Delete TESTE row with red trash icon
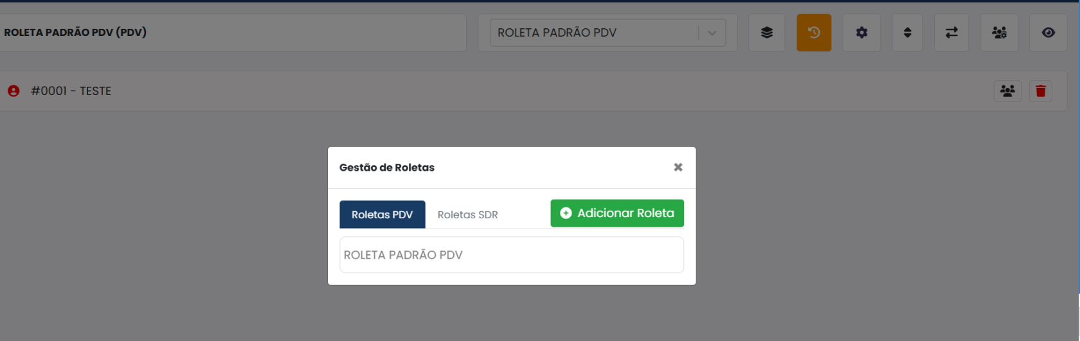 pyautogui.click(x=1041, y=91)
